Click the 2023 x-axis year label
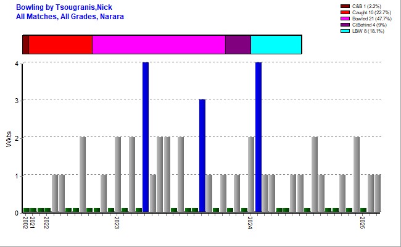This screenshot has width=401, height=247. tap(117, 222)
